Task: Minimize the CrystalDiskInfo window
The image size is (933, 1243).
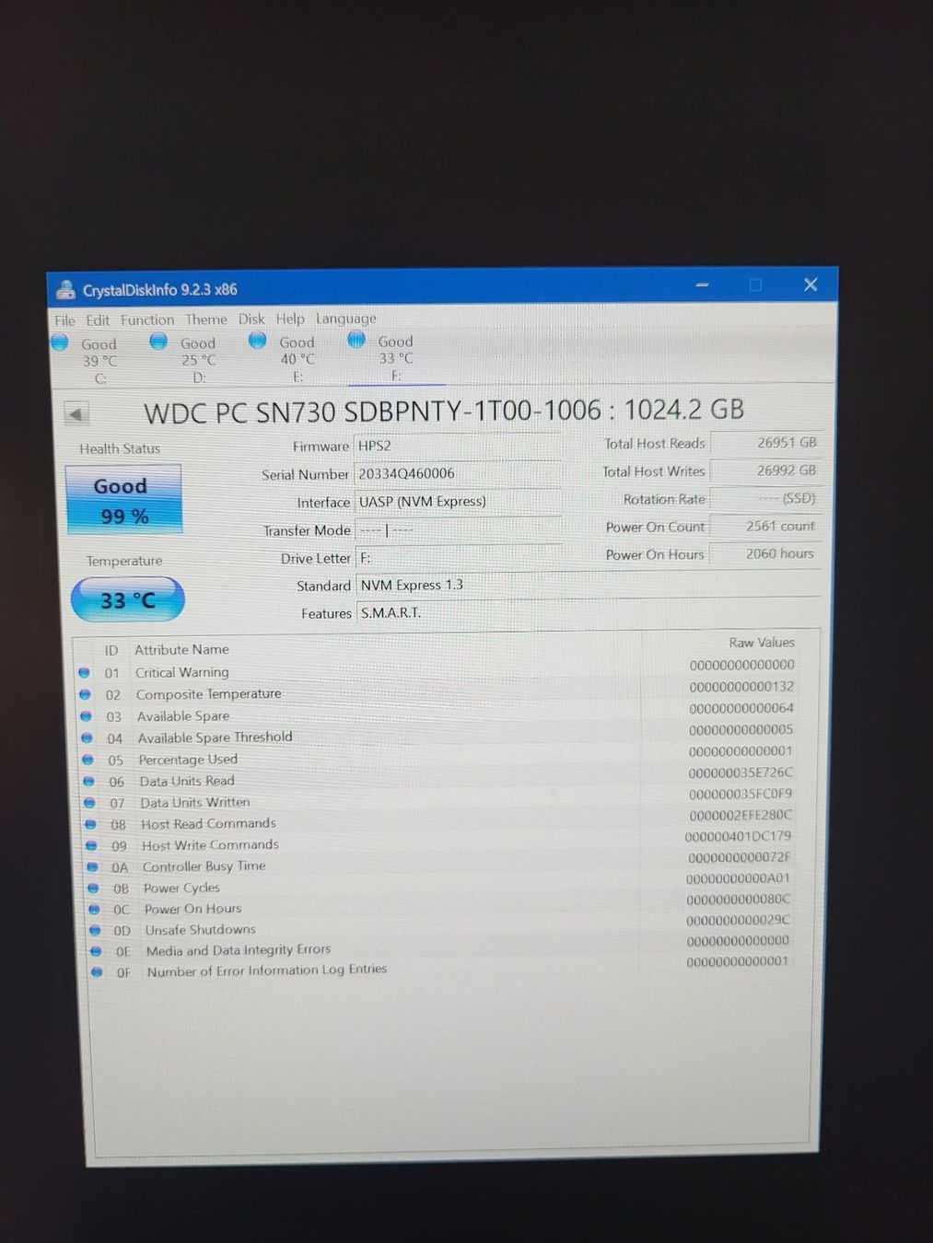Action: 702,285
